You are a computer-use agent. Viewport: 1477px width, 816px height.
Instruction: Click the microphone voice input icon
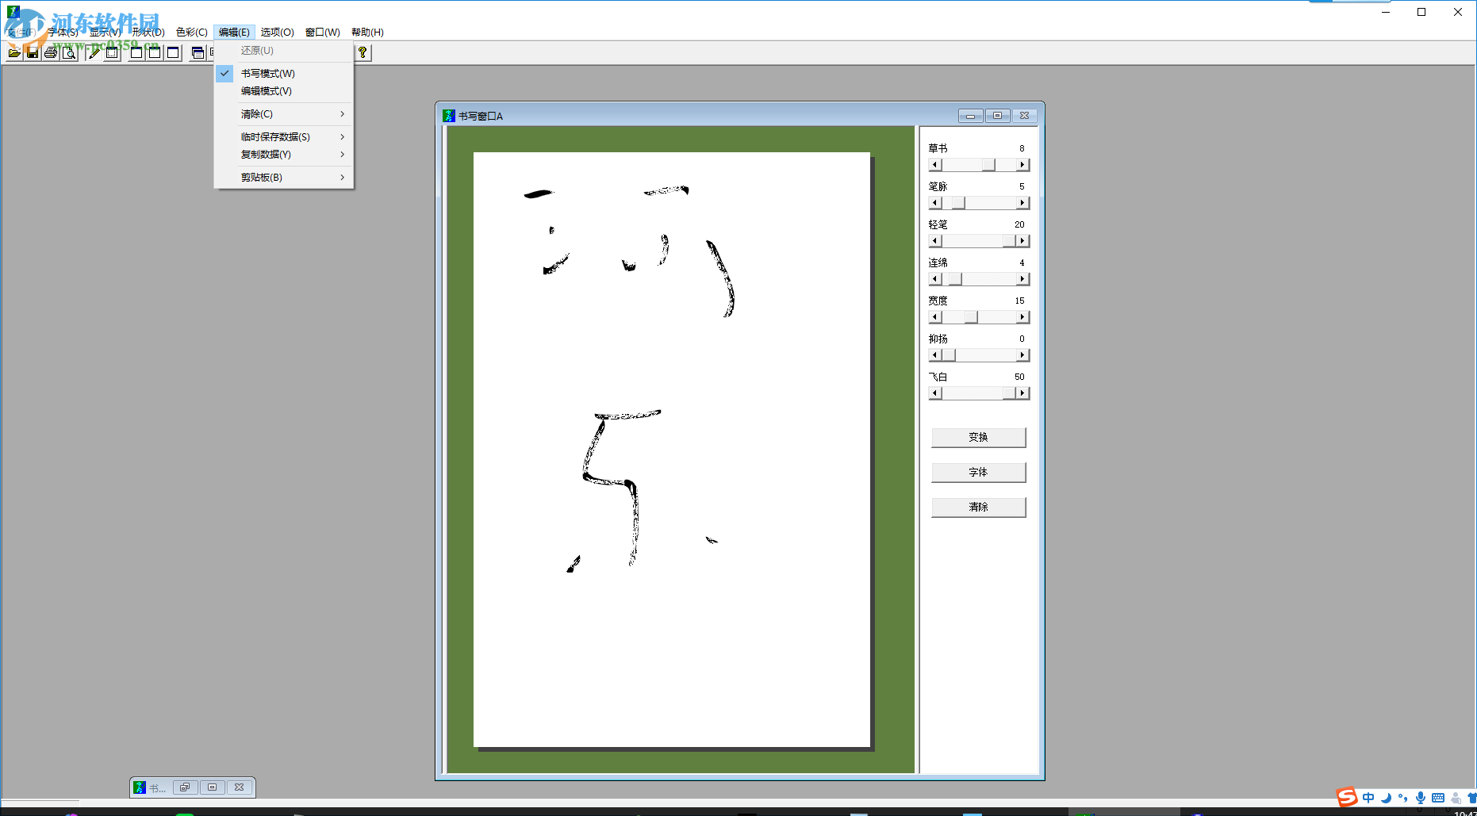[x=1421, y=798]
